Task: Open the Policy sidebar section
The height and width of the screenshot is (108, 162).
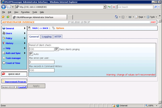Action: tap(9, 38)
